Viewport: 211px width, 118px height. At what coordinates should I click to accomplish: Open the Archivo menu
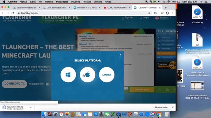coord(23,2)
